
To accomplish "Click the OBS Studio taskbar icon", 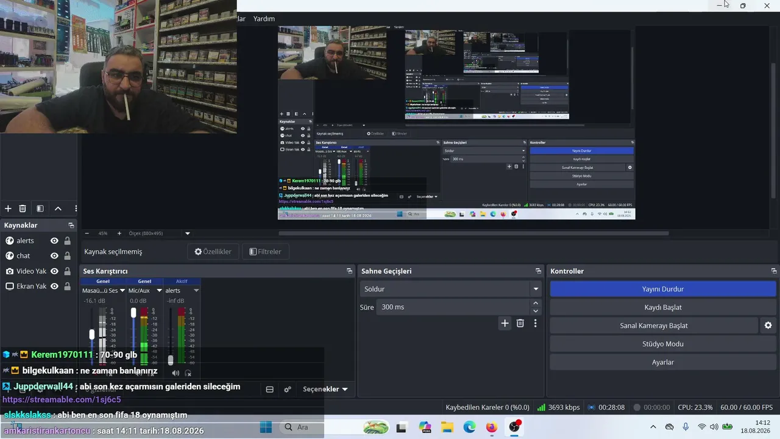I will tap(514, 427).
